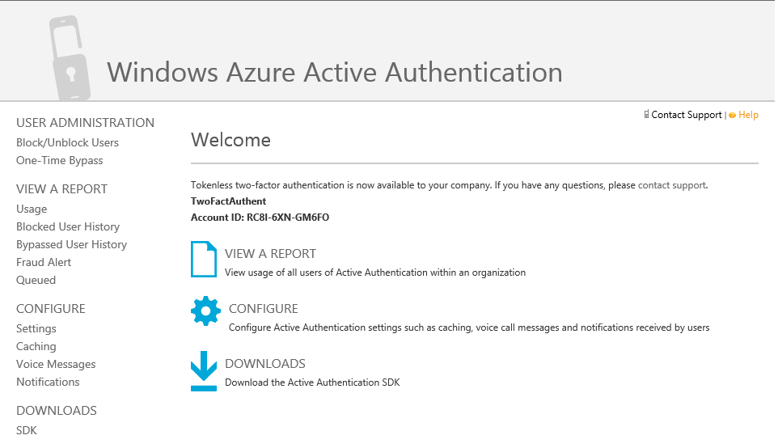Click the blue download arrow icon

click(204, 370)
